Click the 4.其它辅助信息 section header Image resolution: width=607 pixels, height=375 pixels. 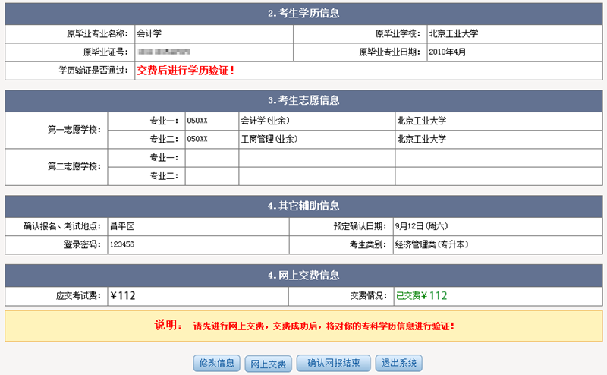[x=303, y=206]
